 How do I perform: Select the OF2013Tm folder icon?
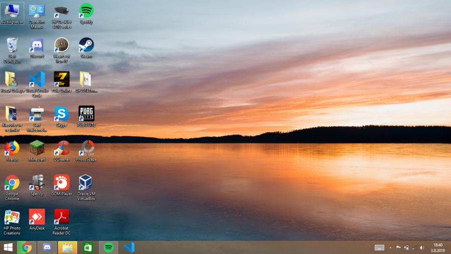tap(86, 82)
